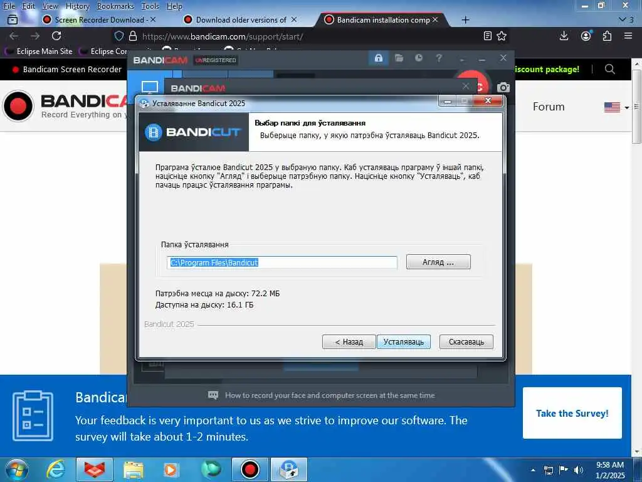The width and height of the screenshot is (642, 482).
Task: Click the page vertical scrollbar
Action: point(636,107)
